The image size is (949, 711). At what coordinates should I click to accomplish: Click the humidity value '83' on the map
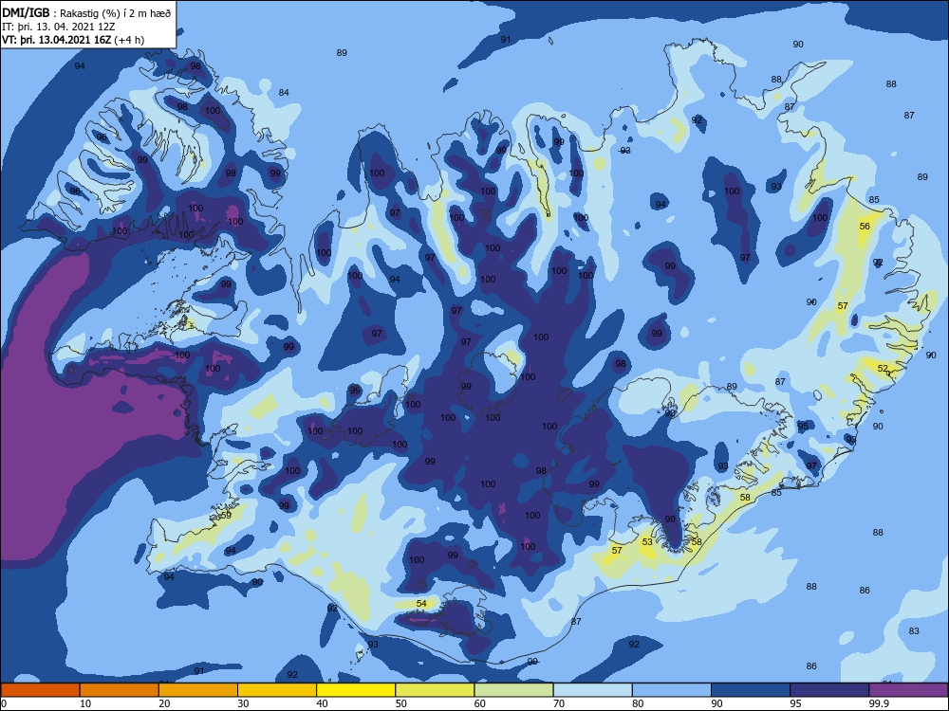point(914,631)
